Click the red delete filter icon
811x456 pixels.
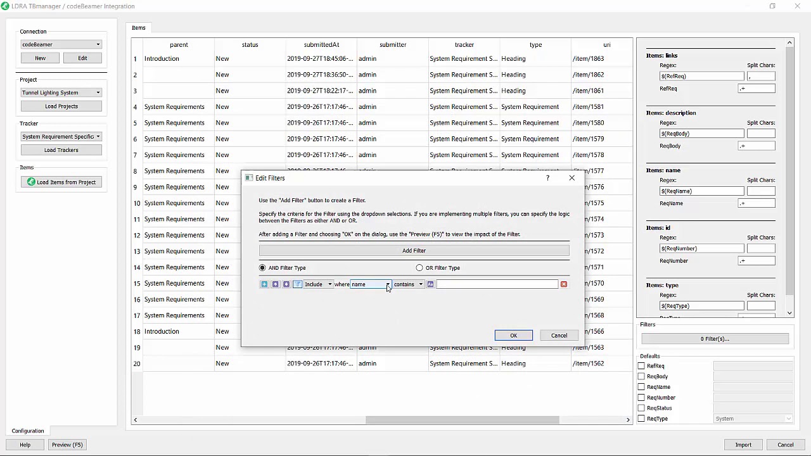pos(564,284)
